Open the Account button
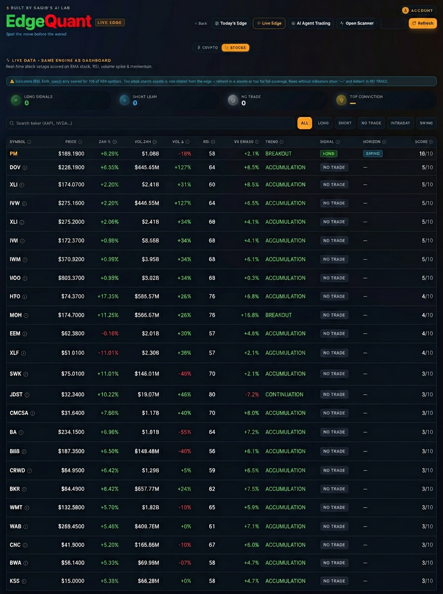Viewport: 443px width, 594px height. tap(418, 10)
